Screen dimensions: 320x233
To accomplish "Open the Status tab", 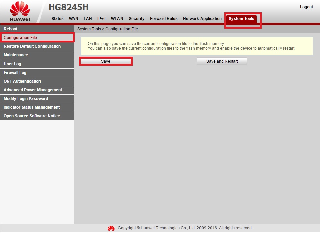I will 57,18.
